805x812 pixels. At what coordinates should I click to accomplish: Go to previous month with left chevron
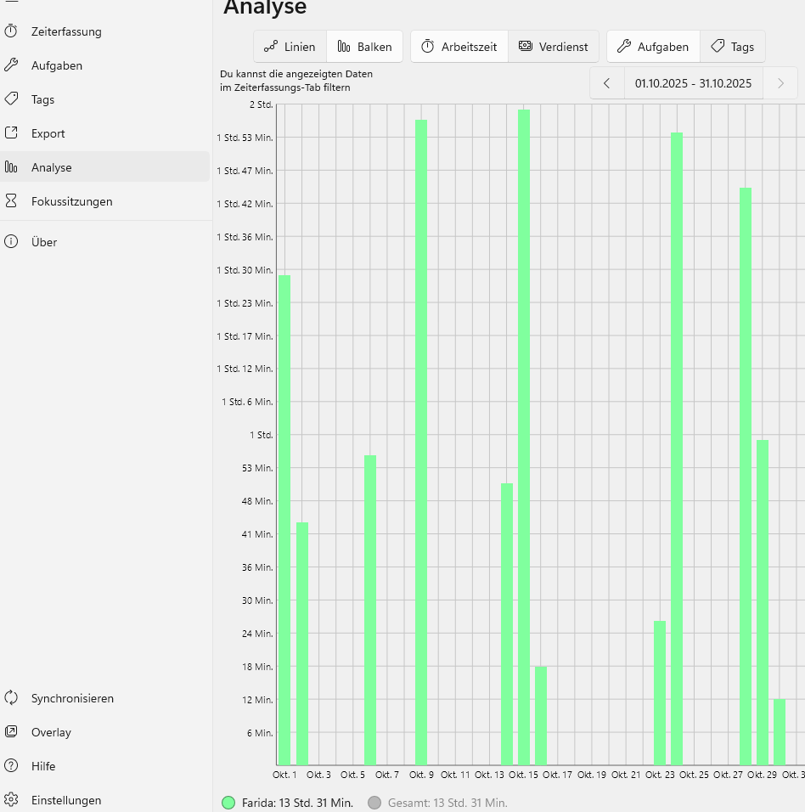tap(606, 83)
